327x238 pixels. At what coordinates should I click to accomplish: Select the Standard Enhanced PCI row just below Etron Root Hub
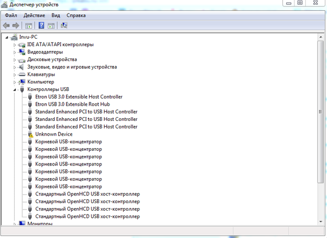pyautogui.click(x=86, y=112)
